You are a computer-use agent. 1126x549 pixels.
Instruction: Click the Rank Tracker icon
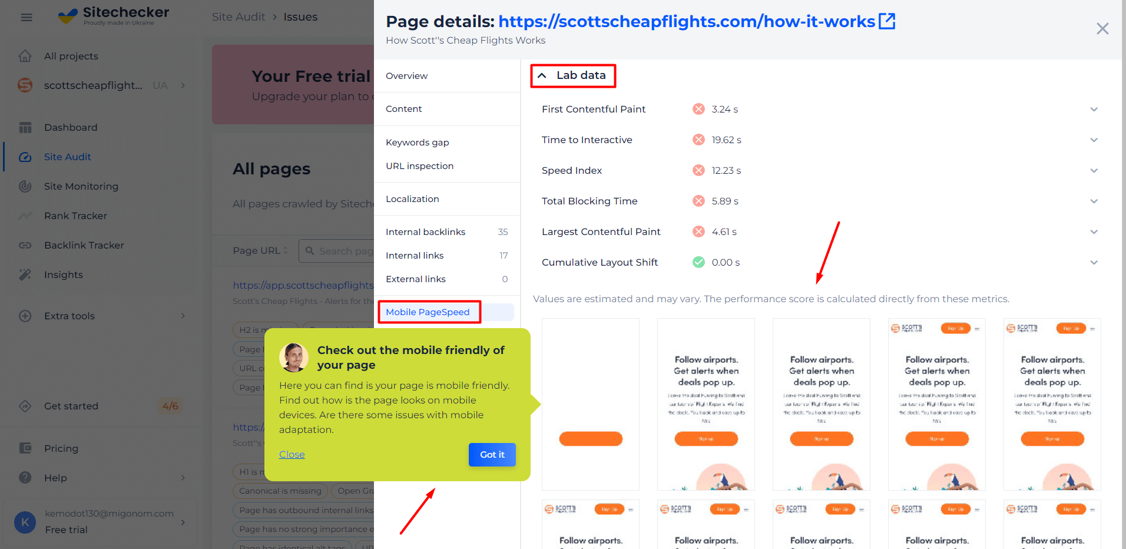click(x=25, y=216)
